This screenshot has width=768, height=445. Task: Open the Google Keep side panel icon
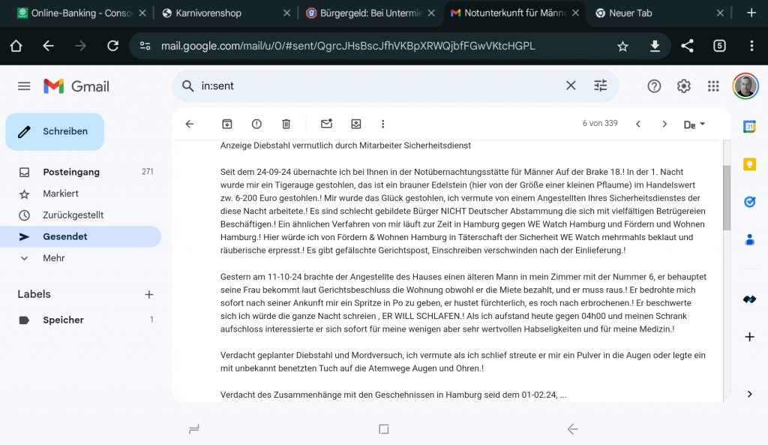point(749,164)
